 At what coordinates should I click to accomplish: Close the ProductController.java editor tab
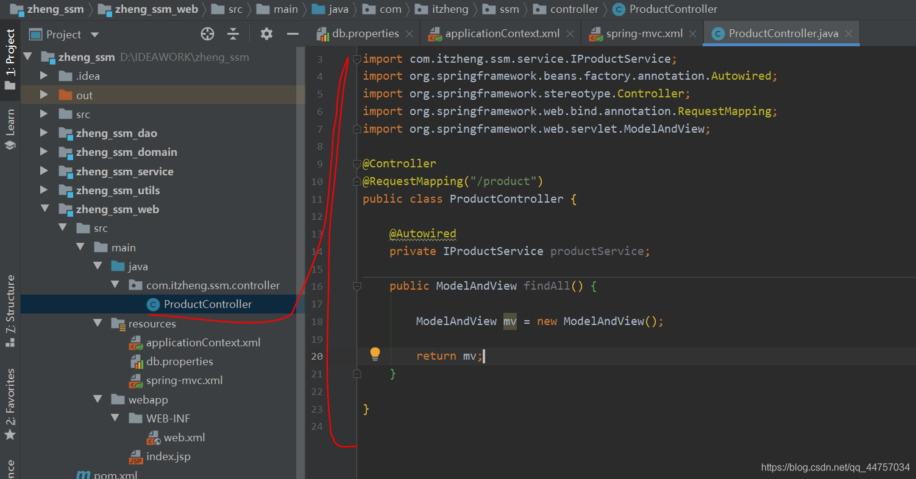tap(848, 34)
